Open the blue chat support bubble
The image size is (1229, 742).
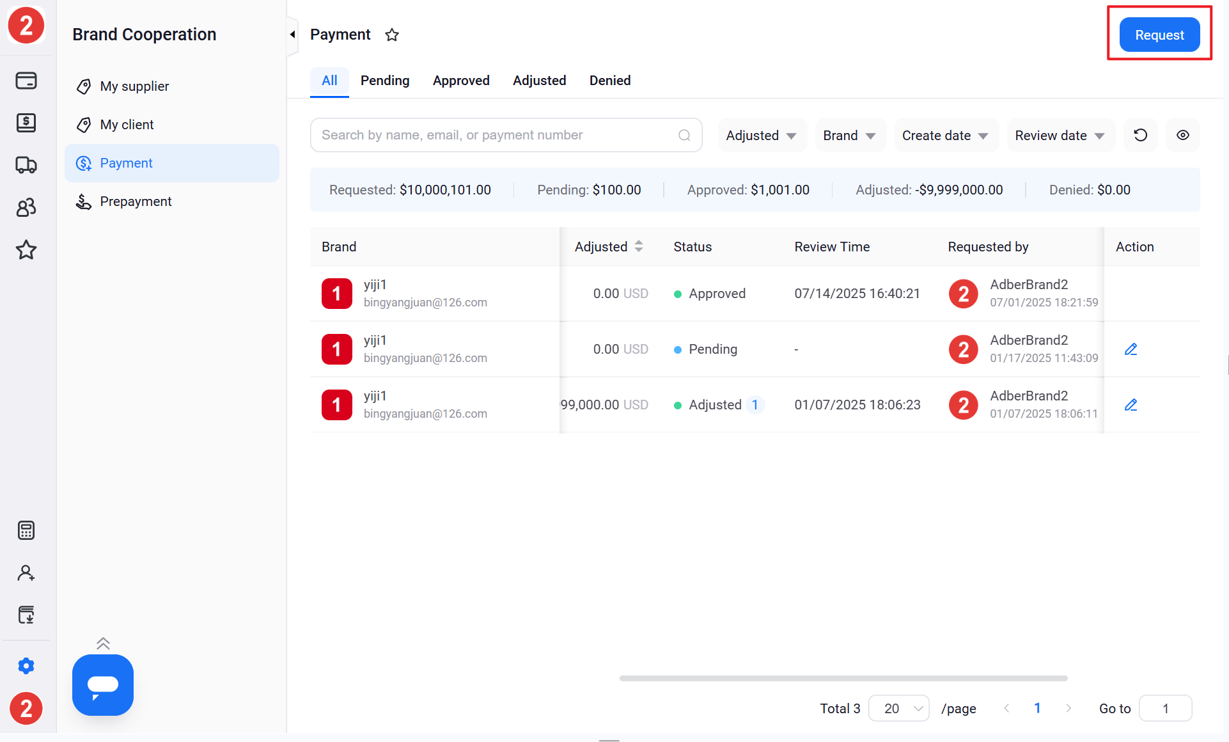[x=103, y=685]
